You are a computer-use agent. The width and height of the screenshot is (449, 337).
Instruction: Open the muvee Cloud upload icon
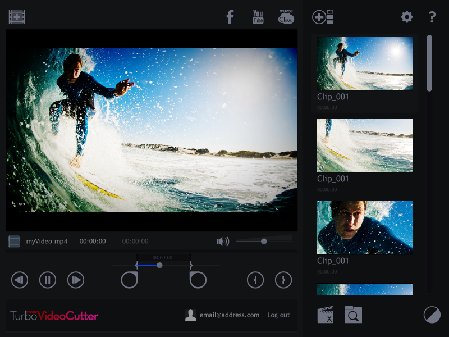click(286, 17)
